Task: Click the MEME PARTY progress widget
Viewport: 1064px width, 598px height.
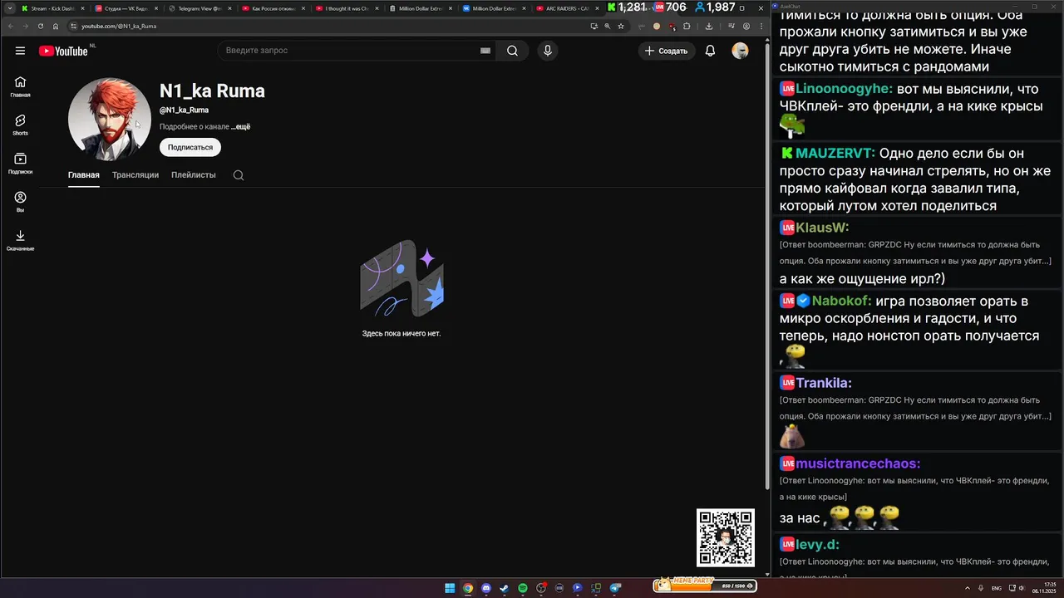Action: coord(704,586)
